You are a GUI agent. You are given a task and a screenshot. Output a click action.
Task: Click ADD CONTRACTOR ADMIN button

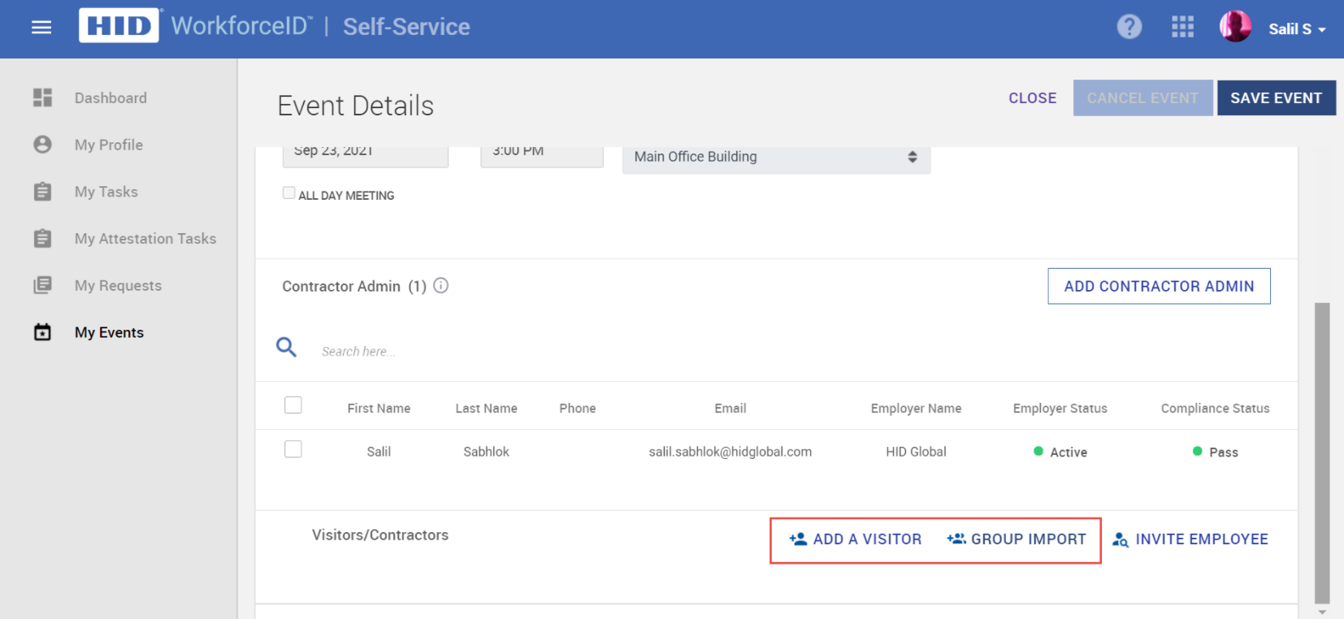(1159, 286)
